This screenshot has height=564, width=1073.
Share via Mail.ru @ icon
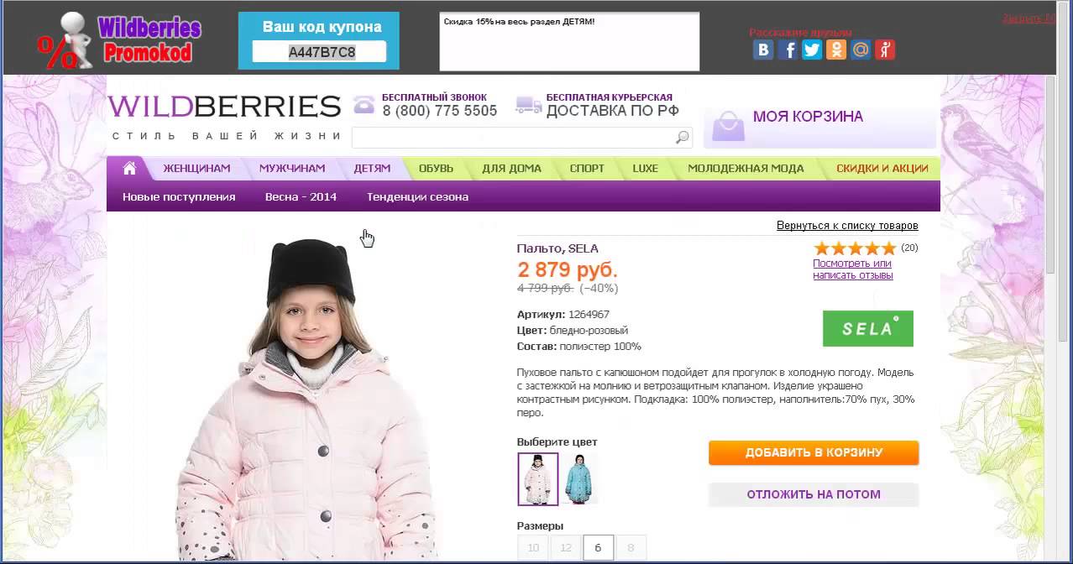point(861,50)
